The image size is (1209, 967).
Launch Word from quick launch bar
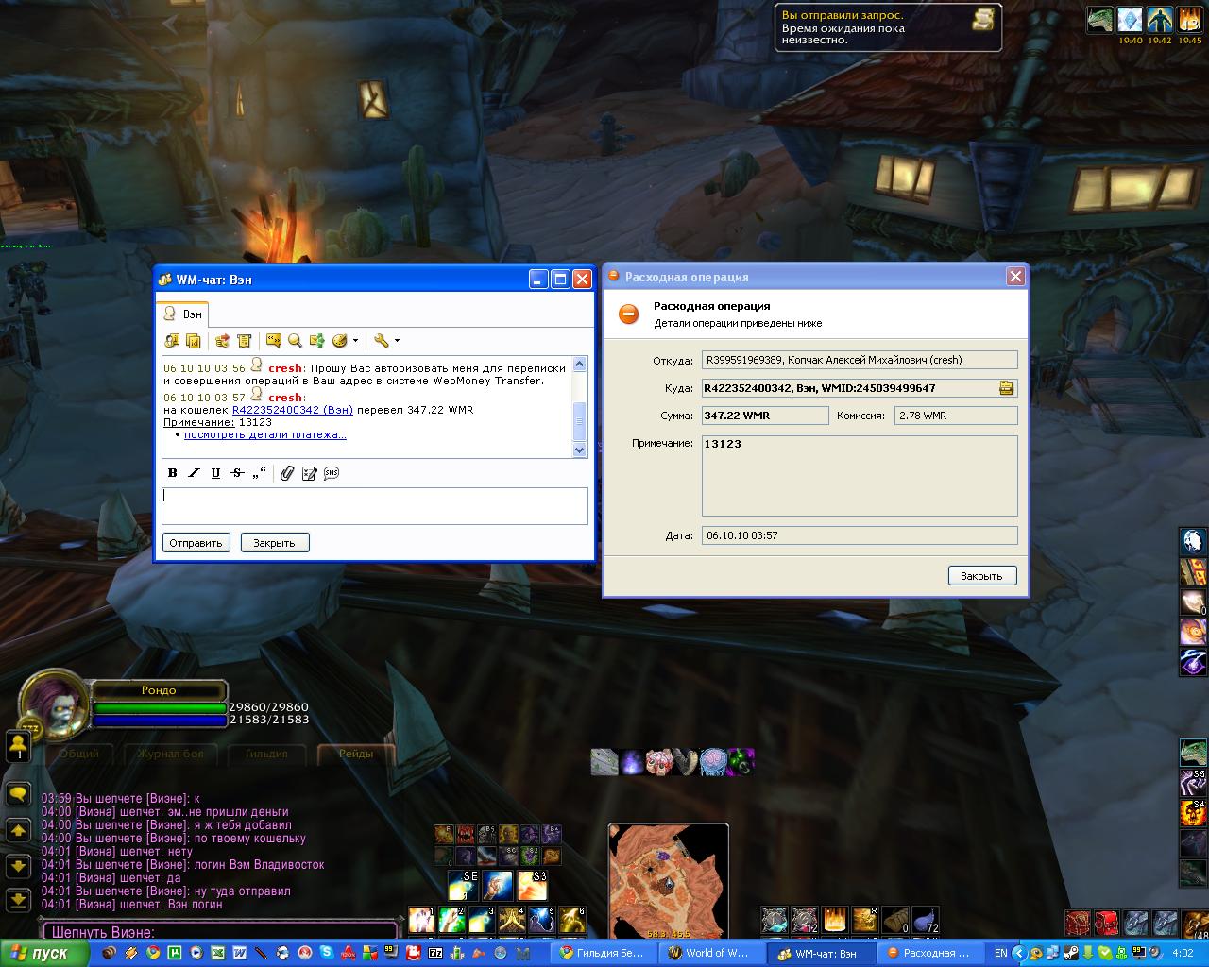[240, 953]
